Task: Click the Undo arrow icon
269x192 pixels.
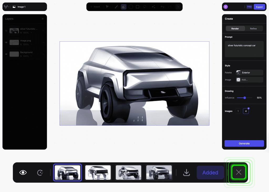Action: tap(162, 7)
